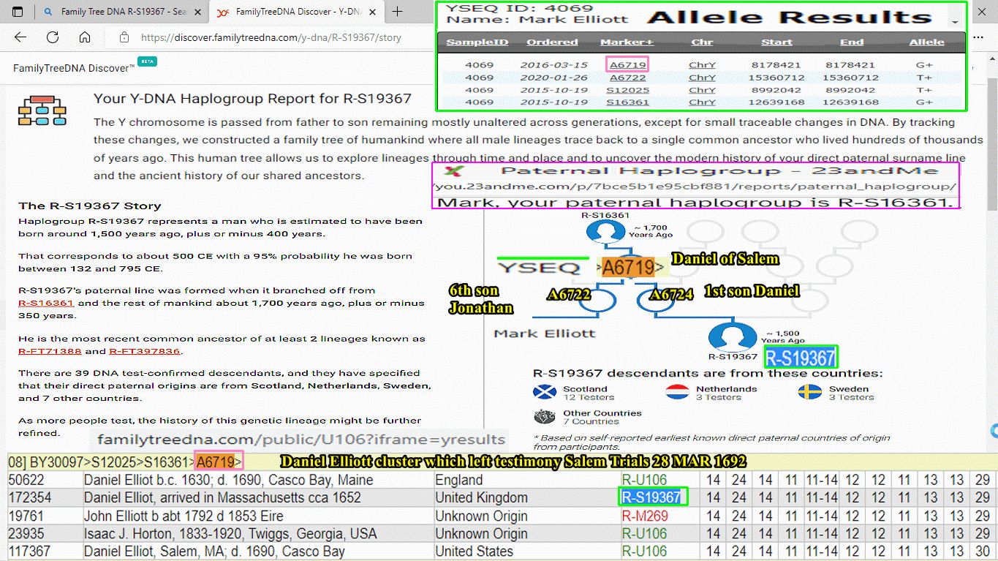
Task: Click Isaac J. Horton name entry
Action: [x=230, y=533]
